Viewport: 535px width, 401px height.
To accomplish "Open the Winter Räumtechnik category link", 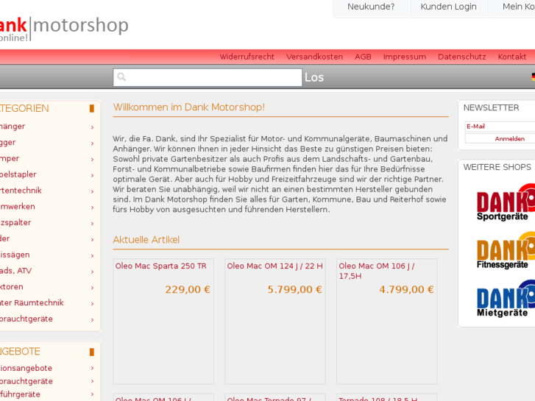I will click(32, 303).
